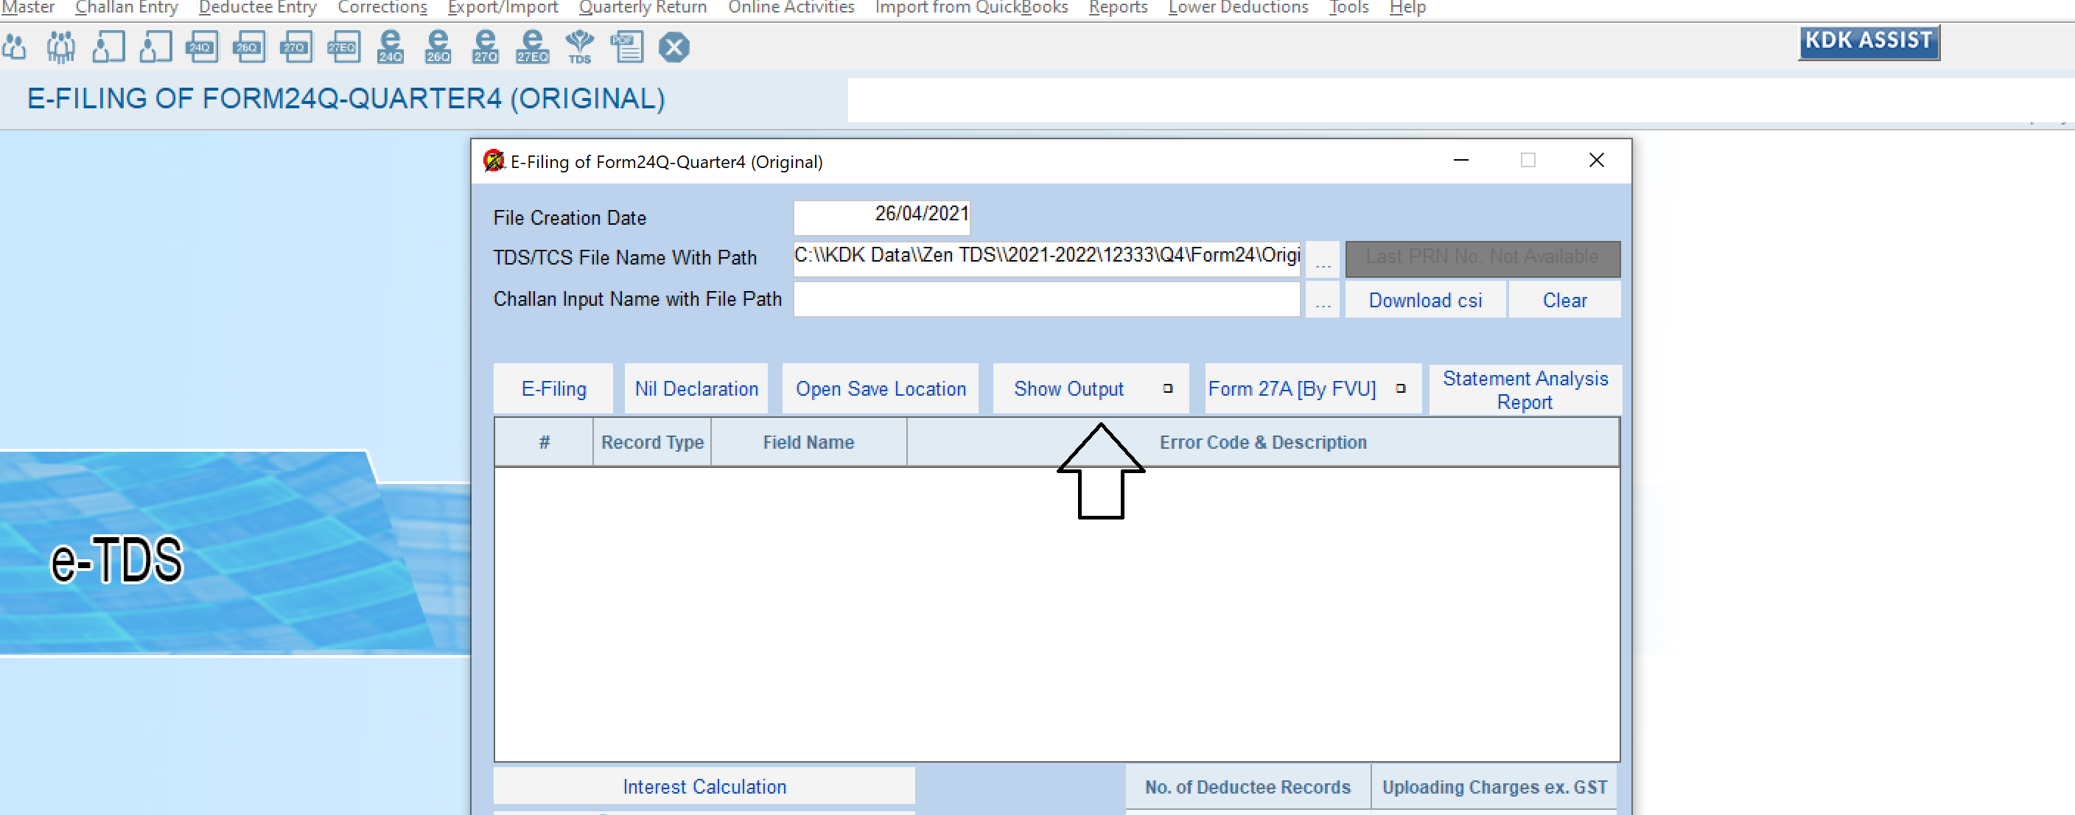Click the Download csi button
This screenshot has height=815, width=2075.
(1424, 301)
